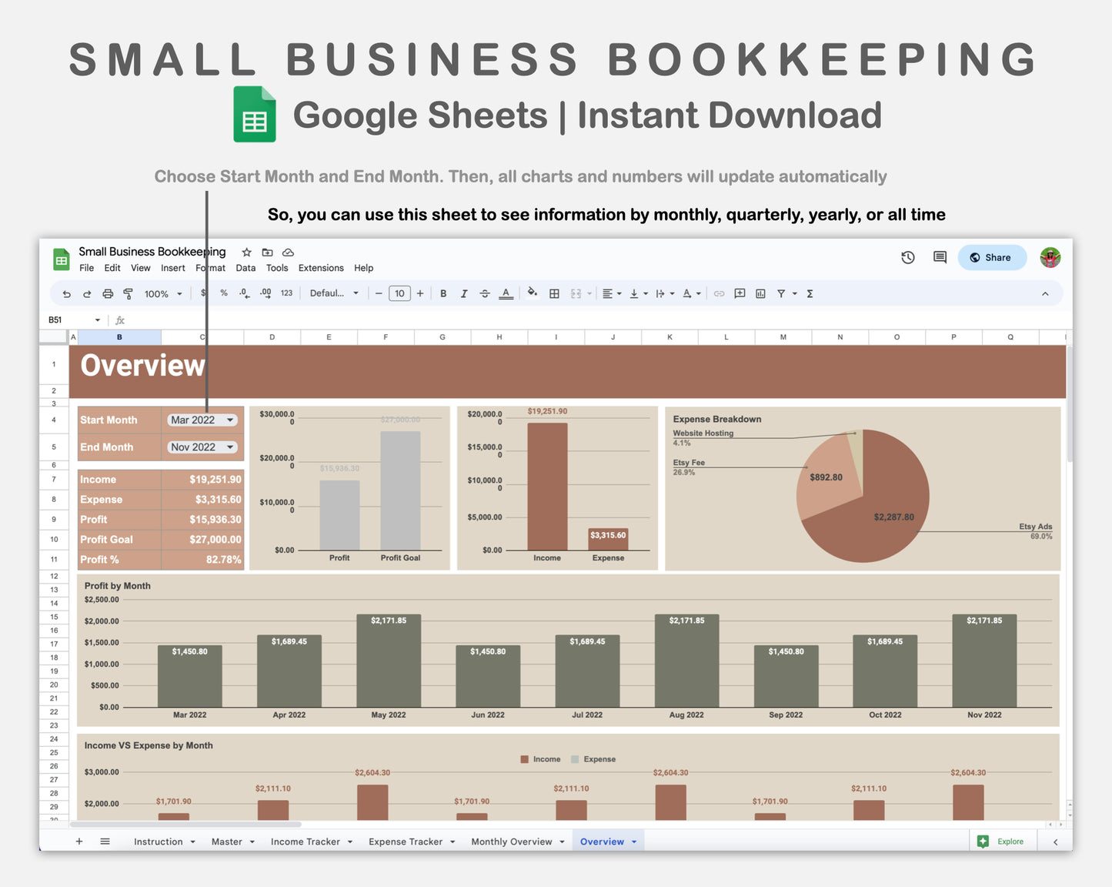Screen dimensions: 1112x887
Task: Apply strikethrough formatting
Action: tap(485, 293)
